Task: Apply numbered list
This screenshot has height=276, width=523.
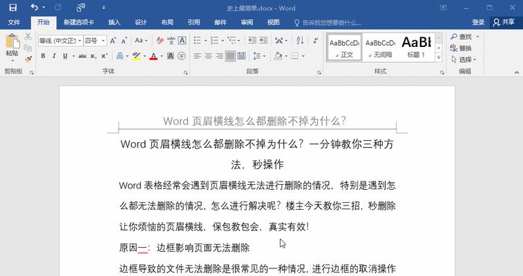Action: click(x=214, y=41)
